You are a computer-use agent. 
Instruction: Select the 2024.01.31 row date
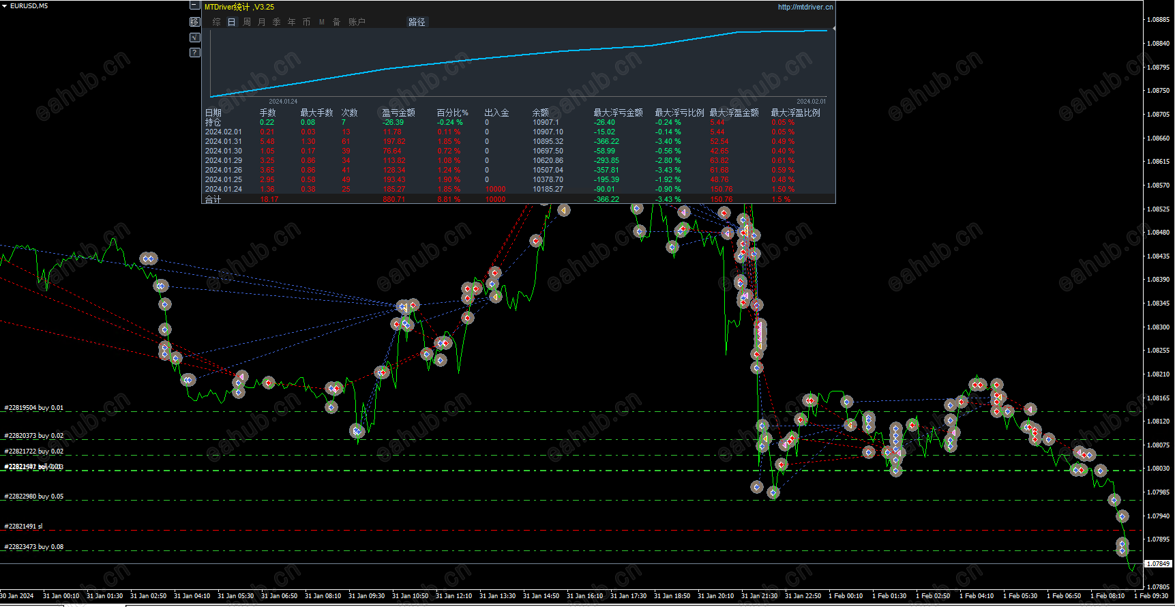pos(224,142)
